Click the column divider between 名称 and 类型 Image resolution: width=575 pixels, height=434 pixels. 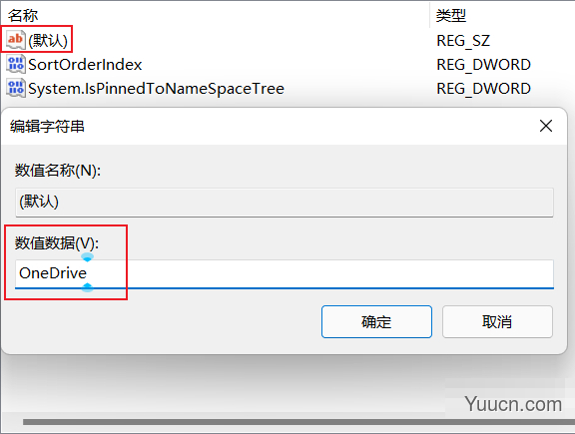pyautogui.click(x=429, y=15)
